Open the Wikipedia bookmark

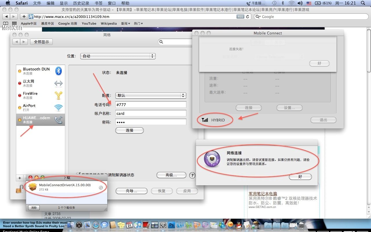click(109, 23)
